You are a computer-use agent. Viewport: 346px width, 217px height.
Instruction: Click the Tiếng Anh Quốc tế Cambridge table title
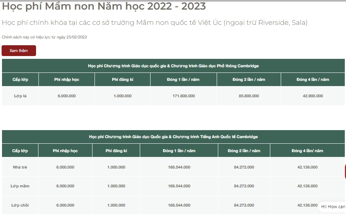pos(173,137)
